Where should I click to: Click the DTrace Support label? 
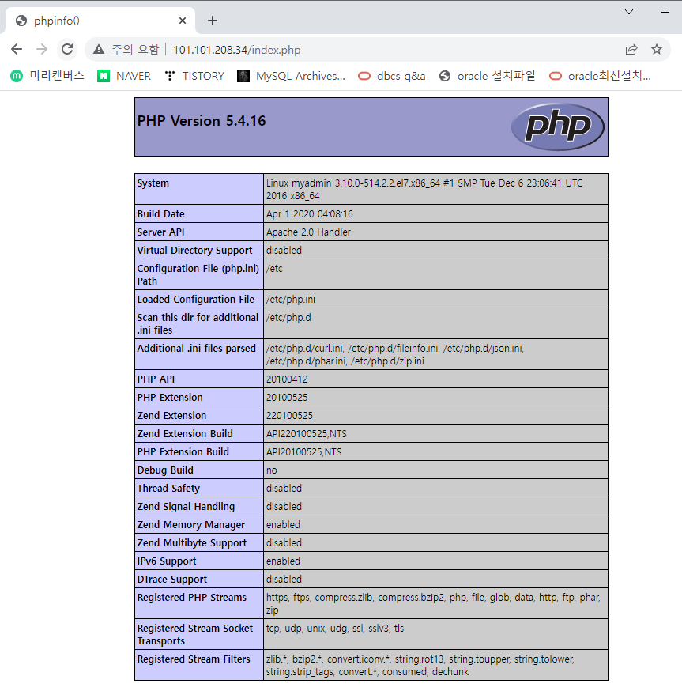[x=171, y=579]
